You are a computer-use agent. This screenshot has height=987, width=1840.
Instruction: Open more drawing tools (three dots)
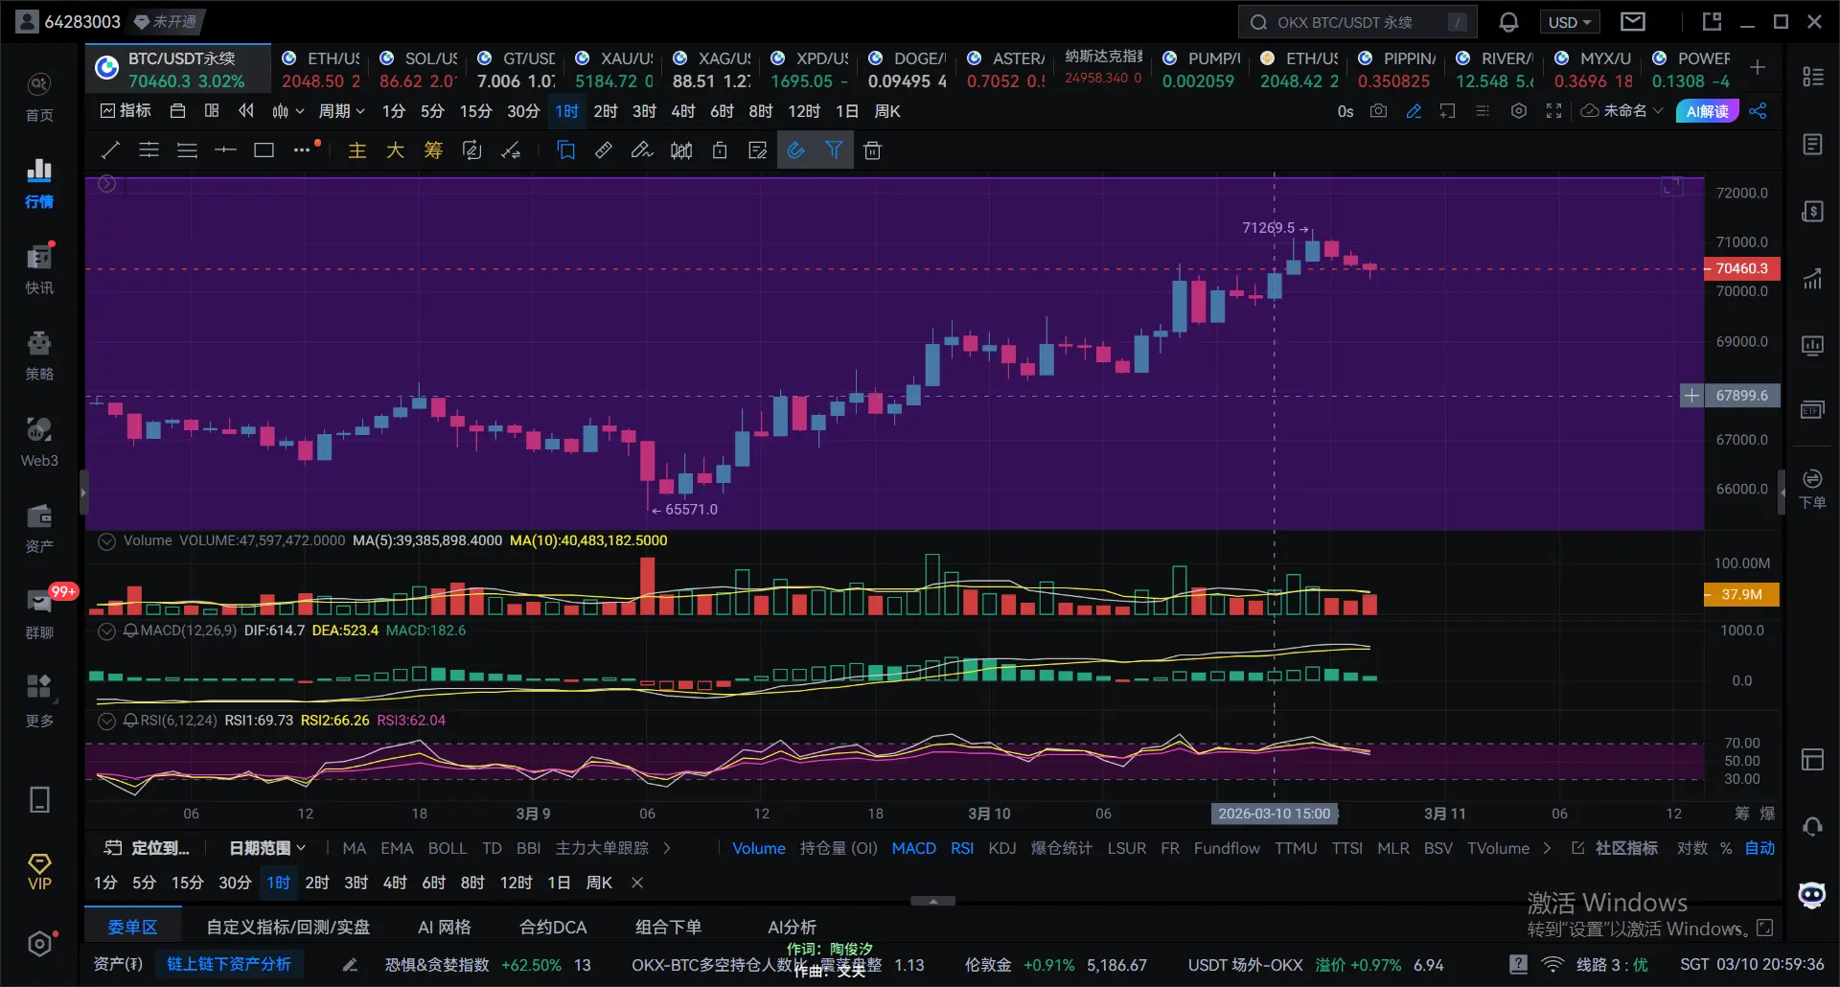[302, 150]
